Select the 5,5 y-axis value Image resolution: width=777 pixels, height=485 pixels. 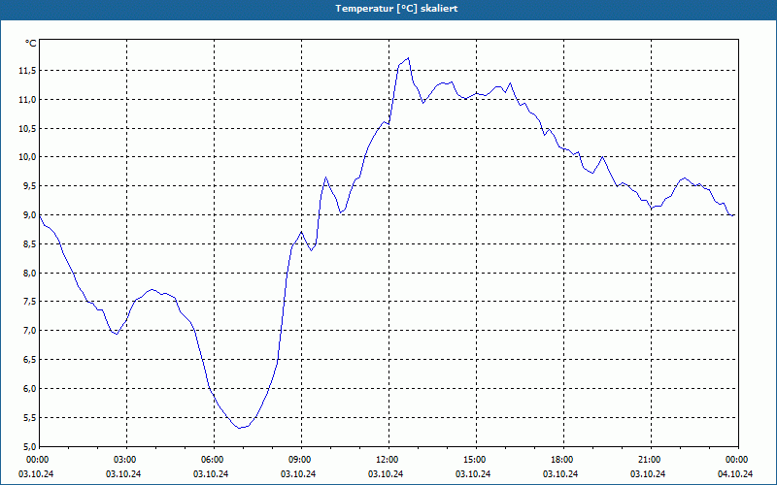pos(29,418)
